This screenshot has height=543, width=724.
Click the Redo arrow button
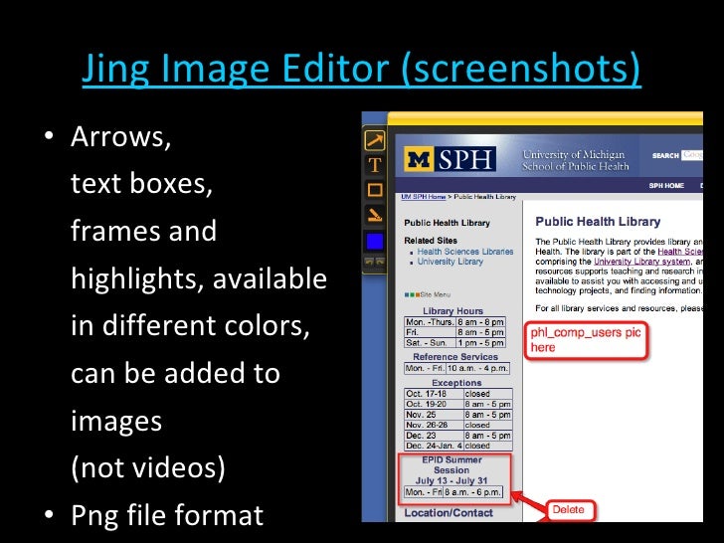(x=380, y=262)
